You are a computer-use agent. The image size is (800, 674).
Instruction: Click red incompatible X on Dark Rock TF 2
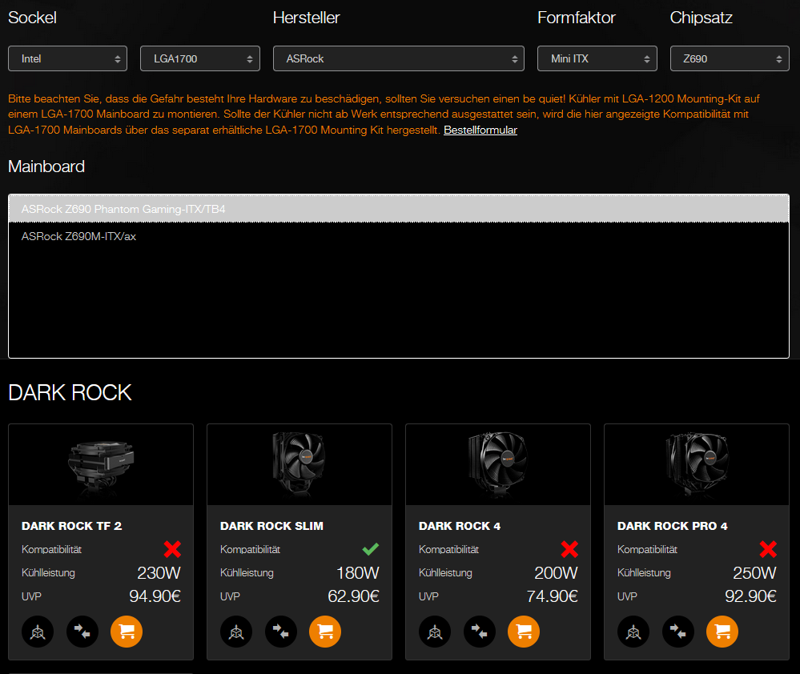click(172, 549)
